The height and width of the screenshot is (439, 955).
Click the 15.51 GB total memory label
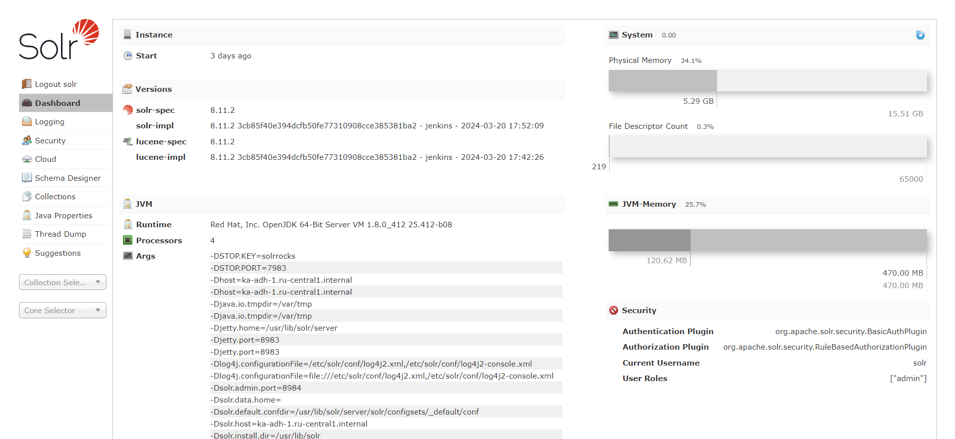pyautogui.click(x=906, y=113)
